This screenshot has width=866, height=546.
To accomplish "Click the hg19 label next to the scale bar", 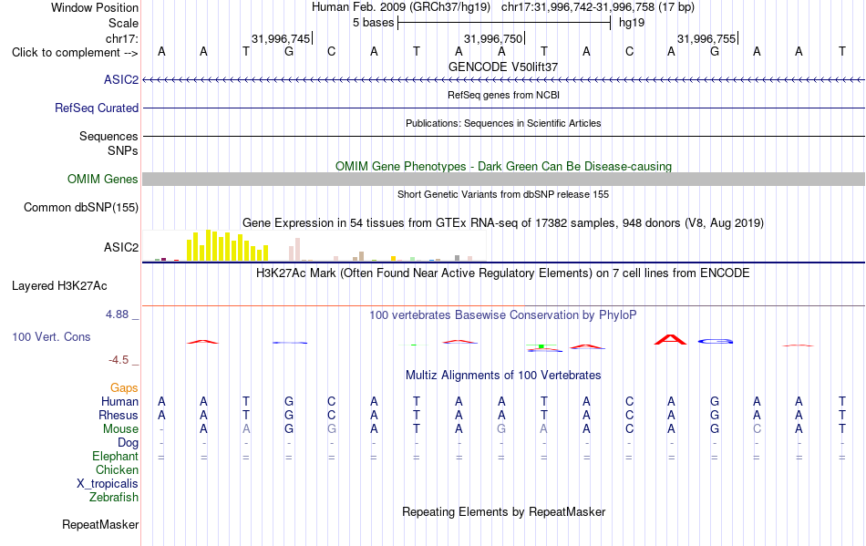I will (x=632, y=23).
